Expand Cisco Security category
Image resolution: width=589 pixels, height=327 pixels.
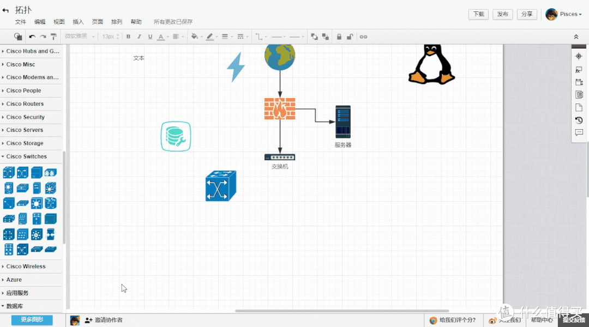[31, 117]
